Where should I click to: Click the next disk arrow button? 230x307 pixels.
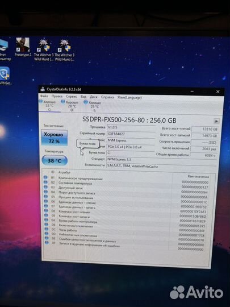[x=216, y=121]
